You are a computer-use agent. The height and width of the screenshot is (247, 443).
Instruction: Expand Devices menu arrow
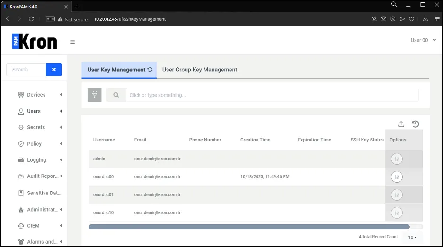click(x=61, y=95)
